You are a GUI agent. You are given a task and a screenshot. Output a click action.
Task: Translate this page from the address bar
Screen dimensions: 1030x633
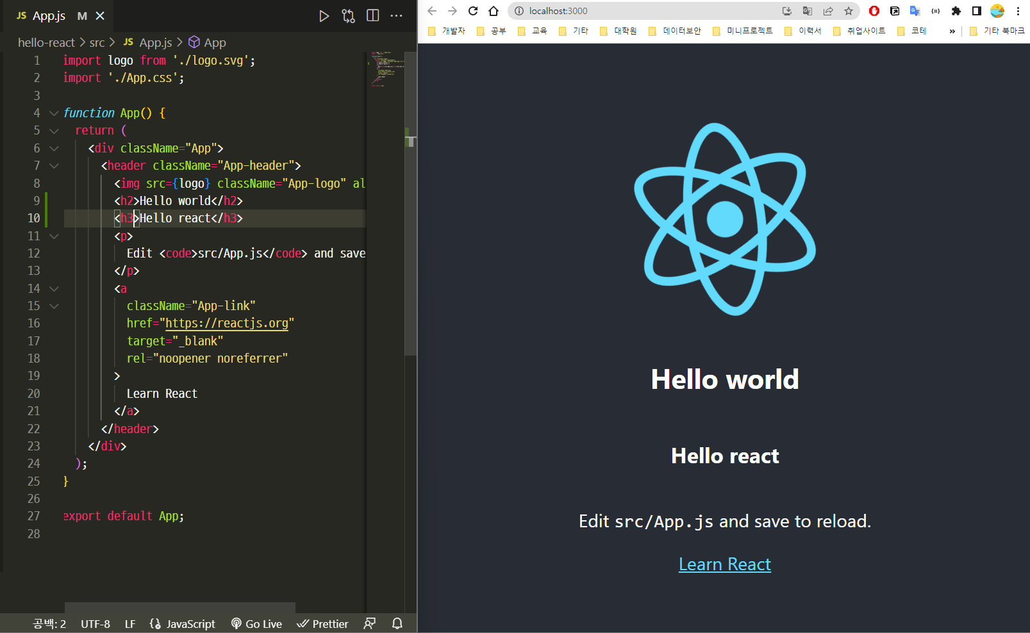pyautogui.click(x=808, y=11)
